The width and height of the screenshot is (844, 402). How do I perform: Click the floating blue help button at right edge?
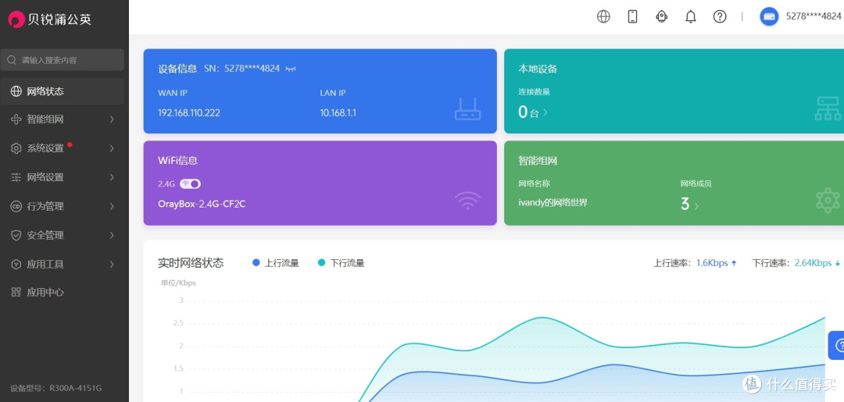click(836, 345)
